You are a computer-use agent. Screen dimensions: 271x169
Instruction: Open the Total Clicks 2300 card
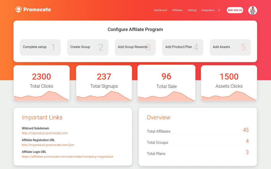click(41, 83)
